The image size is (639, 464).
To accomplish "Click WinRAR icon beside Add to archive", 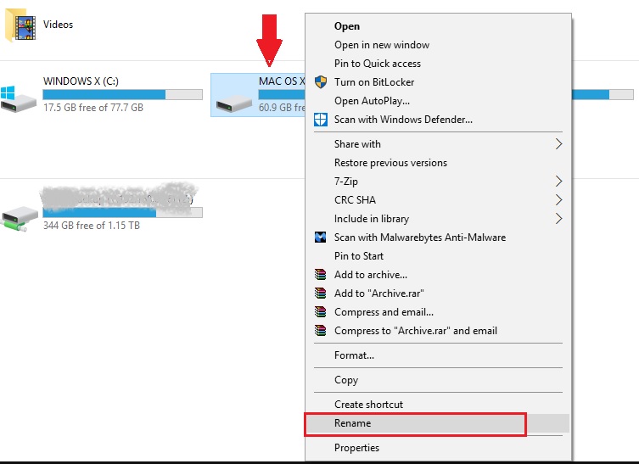I will pyautogui.click(x=321, y=275).
